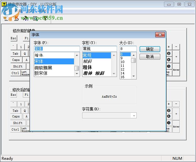Select size 8 in the size list
196x162 pixels.
point(125,54)
